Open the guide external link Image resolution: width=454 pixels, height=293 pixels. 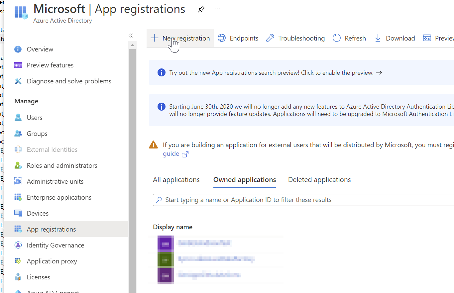pyautogui.click(x=175, y=154)
